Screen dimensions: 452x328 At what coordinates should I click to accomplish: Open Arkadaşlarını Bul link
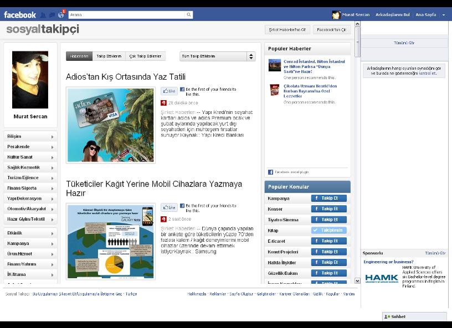(x=392, y=15)
